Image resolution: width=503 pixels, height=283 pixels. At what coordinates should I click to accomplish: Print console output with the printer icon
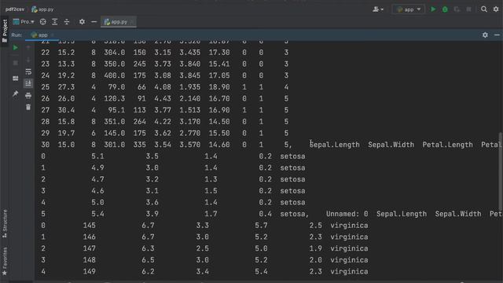point(28,95)
